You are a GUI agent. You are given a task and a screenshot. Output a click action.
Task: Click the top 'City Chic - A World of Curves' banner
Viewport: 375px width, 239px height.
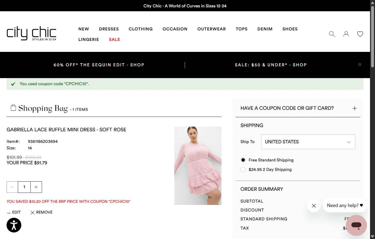point(185,6)
